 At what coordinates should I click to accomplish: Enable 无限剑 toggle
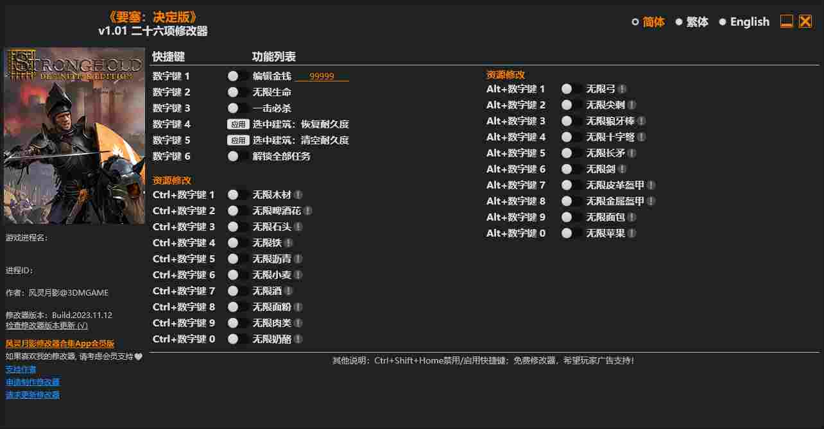pyautogui.click(x=572, y=169)
